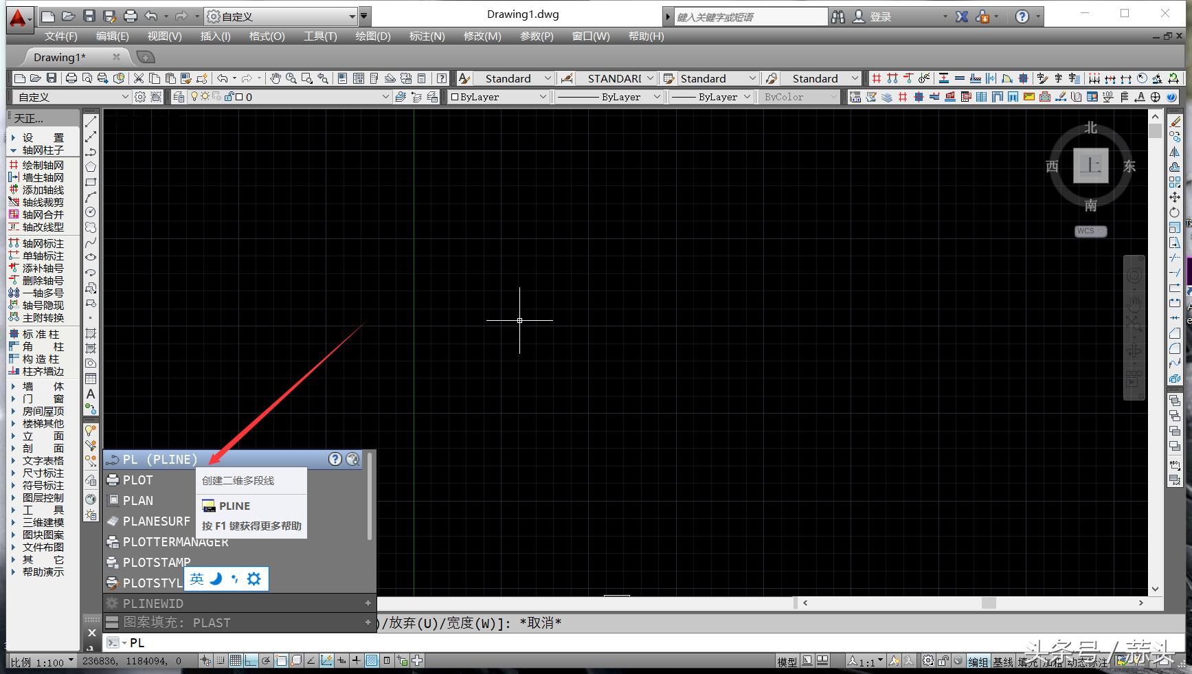
Task: Switch to the Drawing1* document tab
Action: 60,57
